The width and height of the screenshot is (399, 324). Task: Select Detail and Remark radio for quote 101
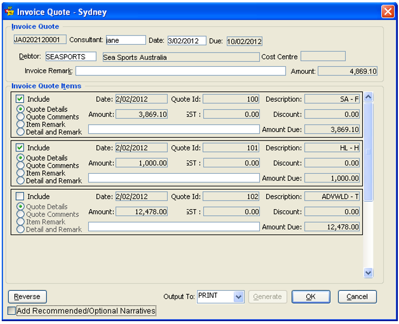click(21, 181)
